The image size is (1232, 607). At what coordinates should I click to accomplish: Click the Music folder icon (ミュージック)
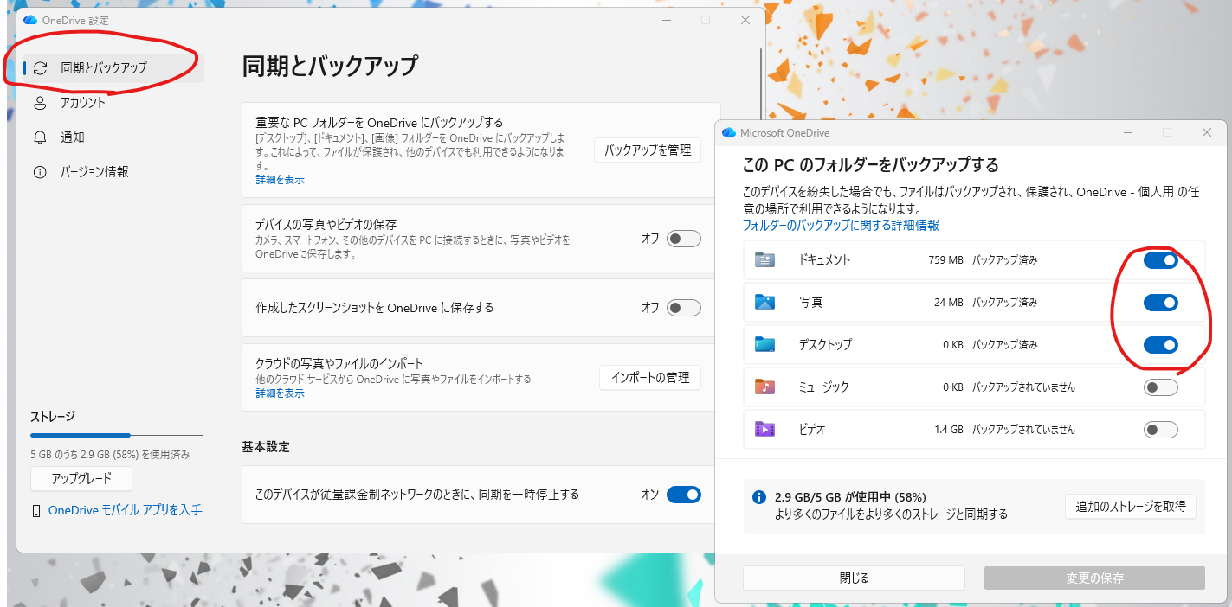[x=764, y=387]
